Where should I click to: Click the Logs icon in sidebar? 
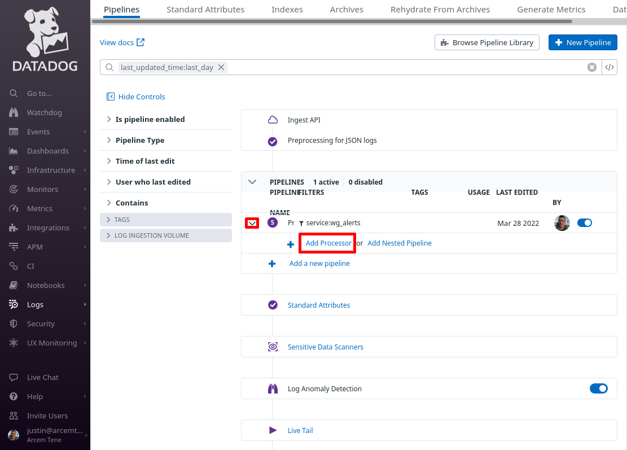[x=14, y=304]
